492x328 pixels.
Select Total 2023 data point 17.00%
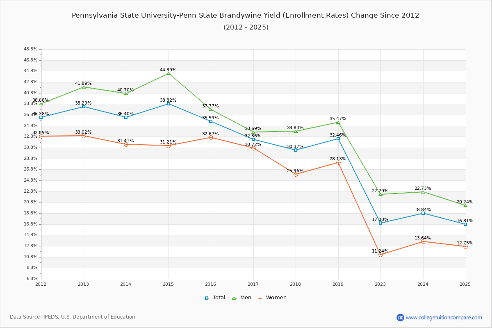380,223
